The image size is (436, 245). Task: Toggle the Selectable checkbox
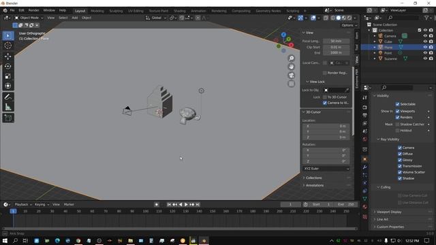click(397, 104)
